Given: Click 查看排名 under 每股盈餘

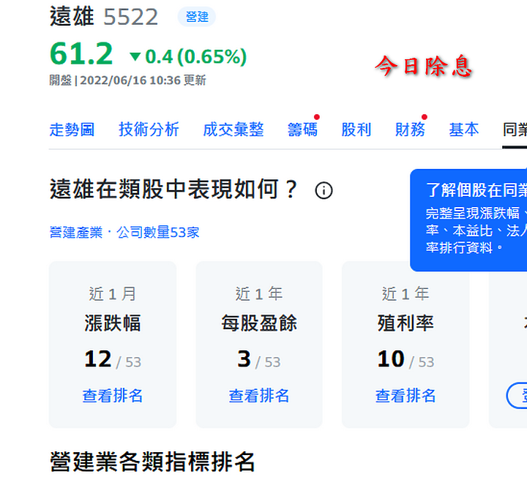Looking at the screenshot, I should point(259,395).
